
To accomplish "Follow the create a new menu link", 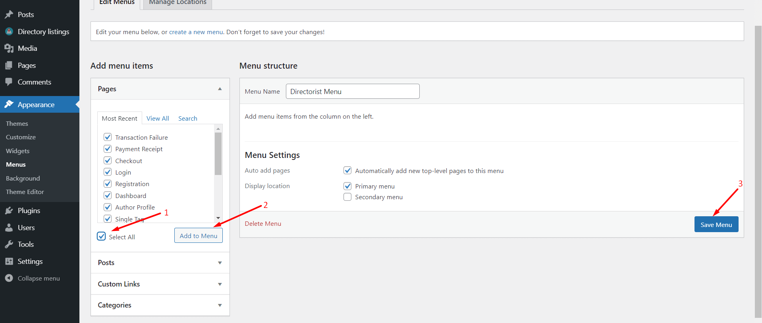I will pos(196,32).
